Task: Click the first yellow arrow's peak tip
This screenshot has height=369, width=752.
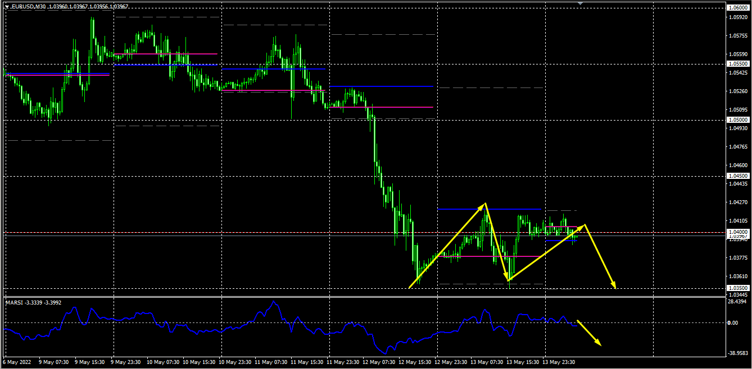Action: pos(484,204)
